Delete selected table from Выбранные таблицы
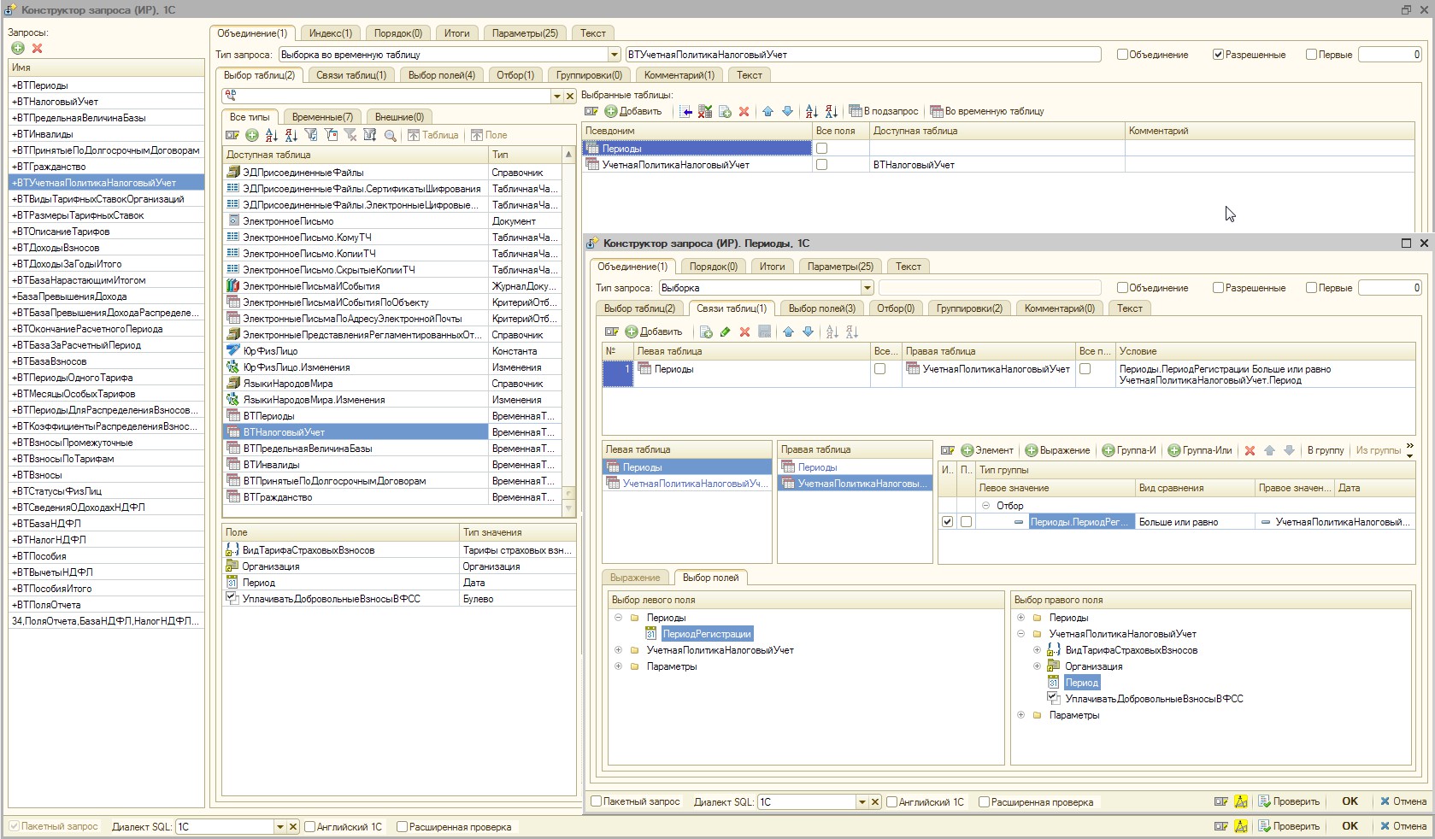1435x839 pixels. (744, 111)
